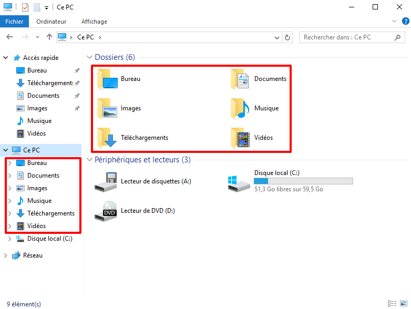Click the Disque local (C:) capacity bar

[303, 181]
